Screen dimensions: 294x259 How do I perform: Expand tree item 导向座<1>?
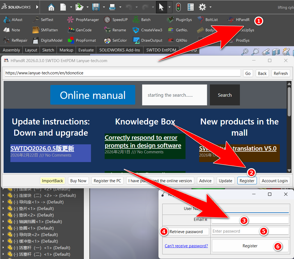[x=3, y=202]
